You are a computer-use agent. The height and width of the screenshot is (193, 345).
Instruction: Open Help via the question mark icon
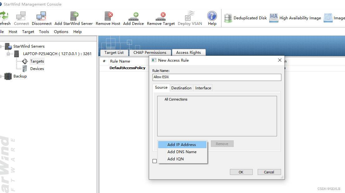tap(212, 16)
